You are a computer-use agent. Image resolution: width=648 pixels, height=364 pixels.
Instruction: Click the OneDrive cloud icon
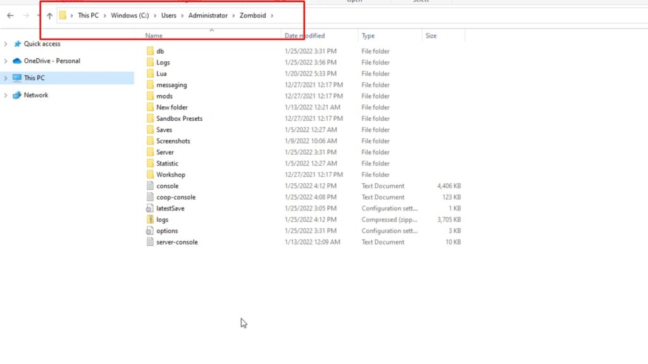[17, 61]
